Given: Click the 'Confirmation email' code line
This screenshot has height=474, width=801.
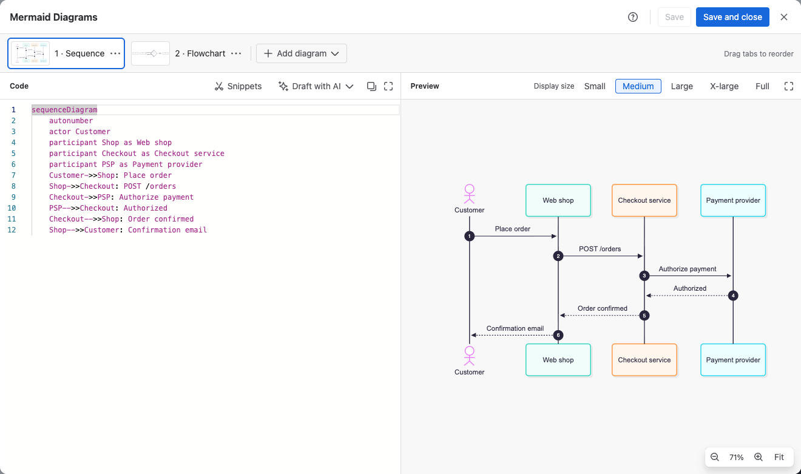Looking at the screenshot, I should (128, 230).
